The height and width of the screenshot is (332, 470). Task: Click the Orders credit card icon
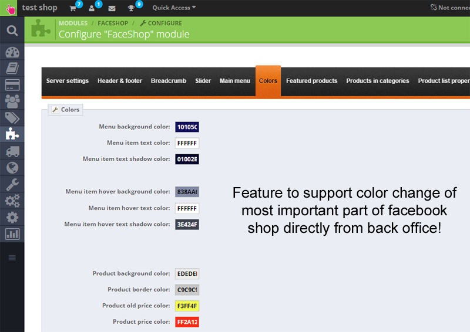[x=12, y=84]
